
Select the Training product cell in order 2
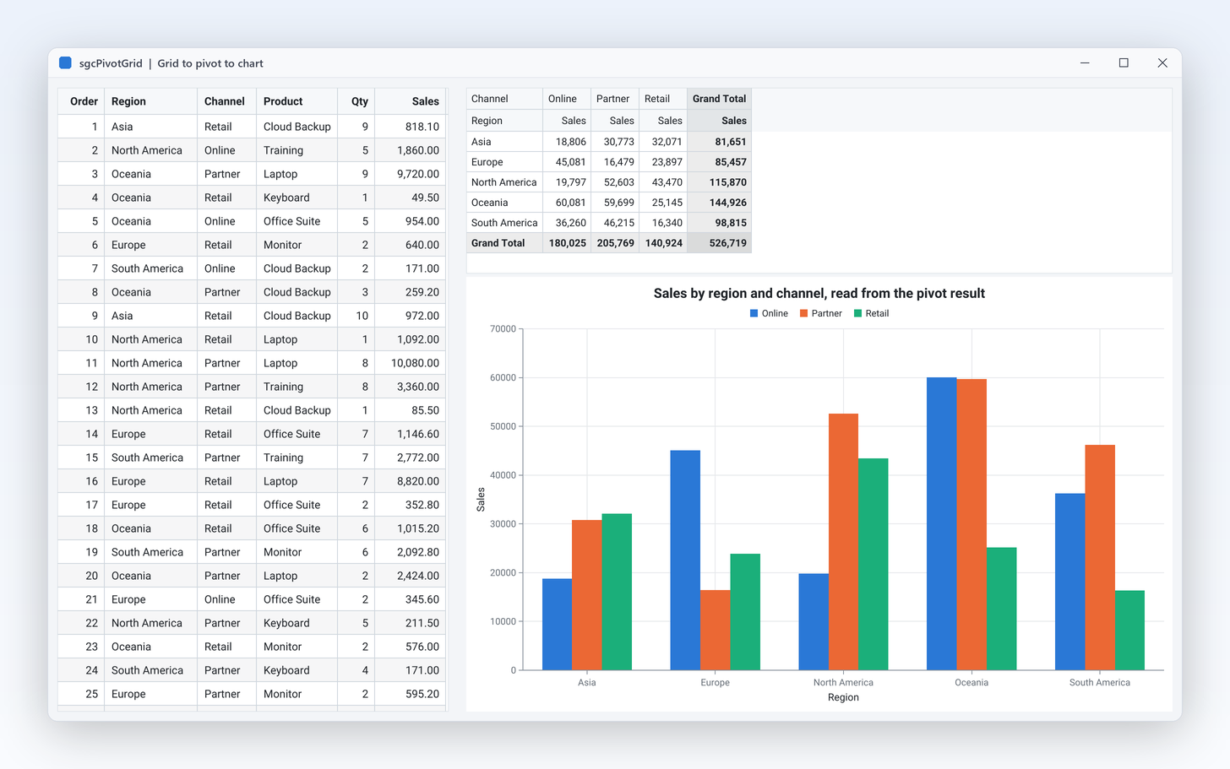pyautogui.click(x=297, y=150)
